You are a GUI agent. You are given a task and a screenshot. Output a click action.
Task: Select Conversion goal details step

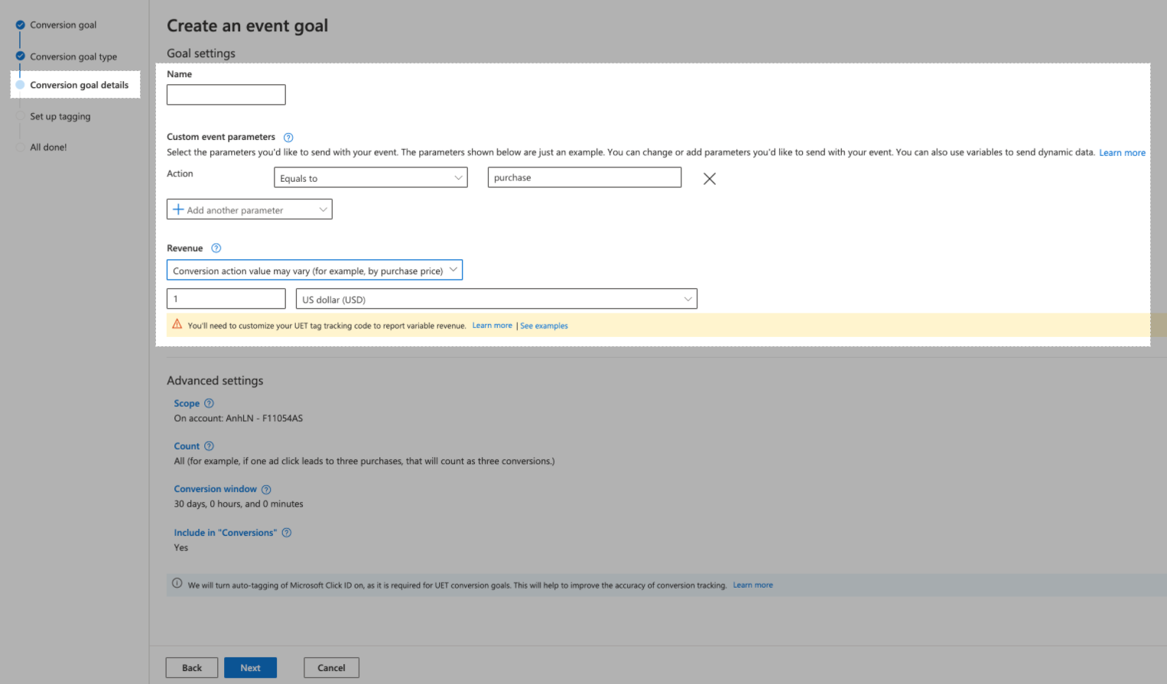[80, 85]
